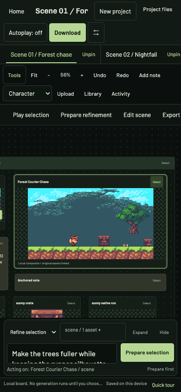Start the Quick tour
Screen dimensions: 181x392
[x=163, y=385]
